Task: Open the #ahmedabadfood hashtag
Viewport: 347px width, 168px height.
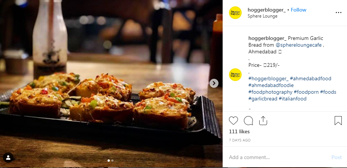Action: [x=310, y=78]
